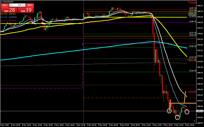
Task: Click the D-S4 support level label
Action: [193, 71]
